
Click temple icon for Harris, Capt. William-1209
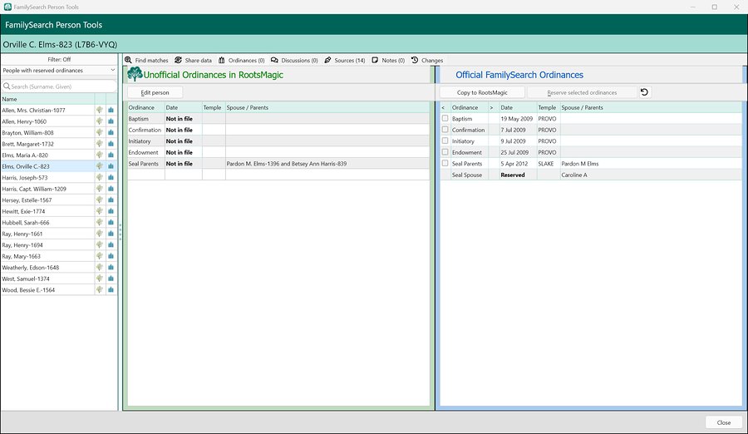point(111,189)
